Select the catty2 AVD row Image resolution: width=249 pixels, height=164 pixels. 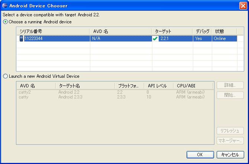pyautogui.click(x=115, y=92)
